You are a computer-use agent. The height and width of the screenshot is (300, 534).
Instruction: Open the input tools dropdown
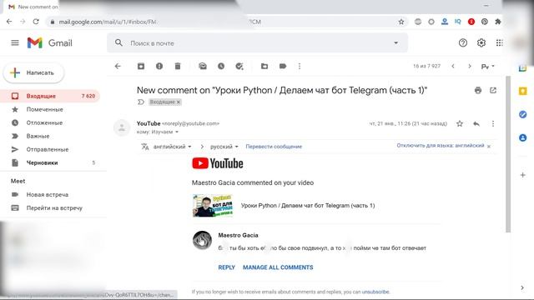point(487,67)
